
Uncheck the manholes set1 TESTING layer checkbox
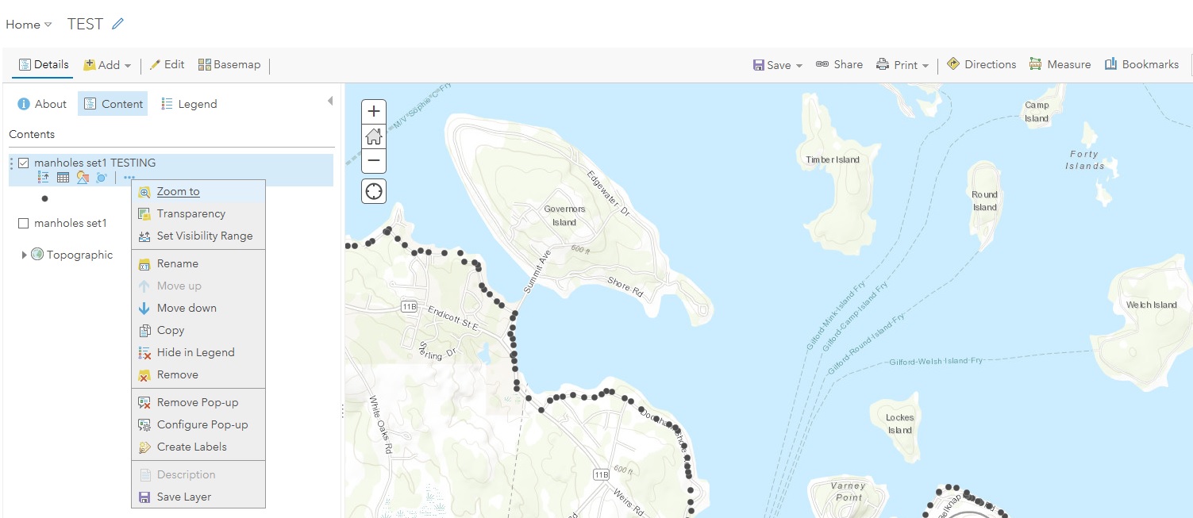24,163
